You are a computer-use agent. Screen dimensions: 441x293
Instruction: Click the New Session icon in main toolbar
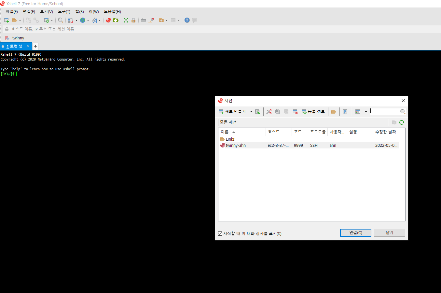[7, 20]
